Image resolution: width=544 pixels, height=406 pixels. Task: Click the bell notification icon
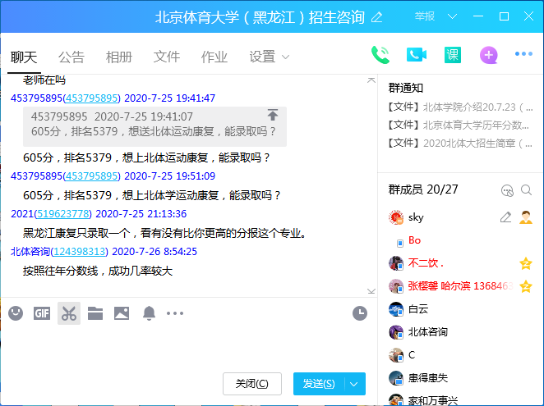(149, 313)
